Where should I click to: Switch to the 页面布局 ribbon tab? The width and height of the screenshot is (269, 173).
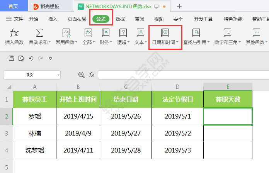pyautogui.click(x=77, y=19)
